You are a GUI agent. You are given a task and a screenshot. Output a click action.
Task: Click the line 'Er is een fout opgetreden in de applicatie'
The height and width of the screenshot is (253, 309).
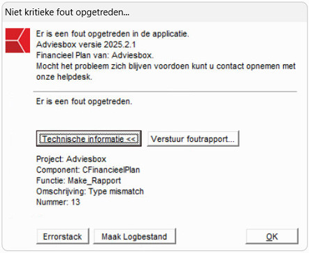coord(113,34)
